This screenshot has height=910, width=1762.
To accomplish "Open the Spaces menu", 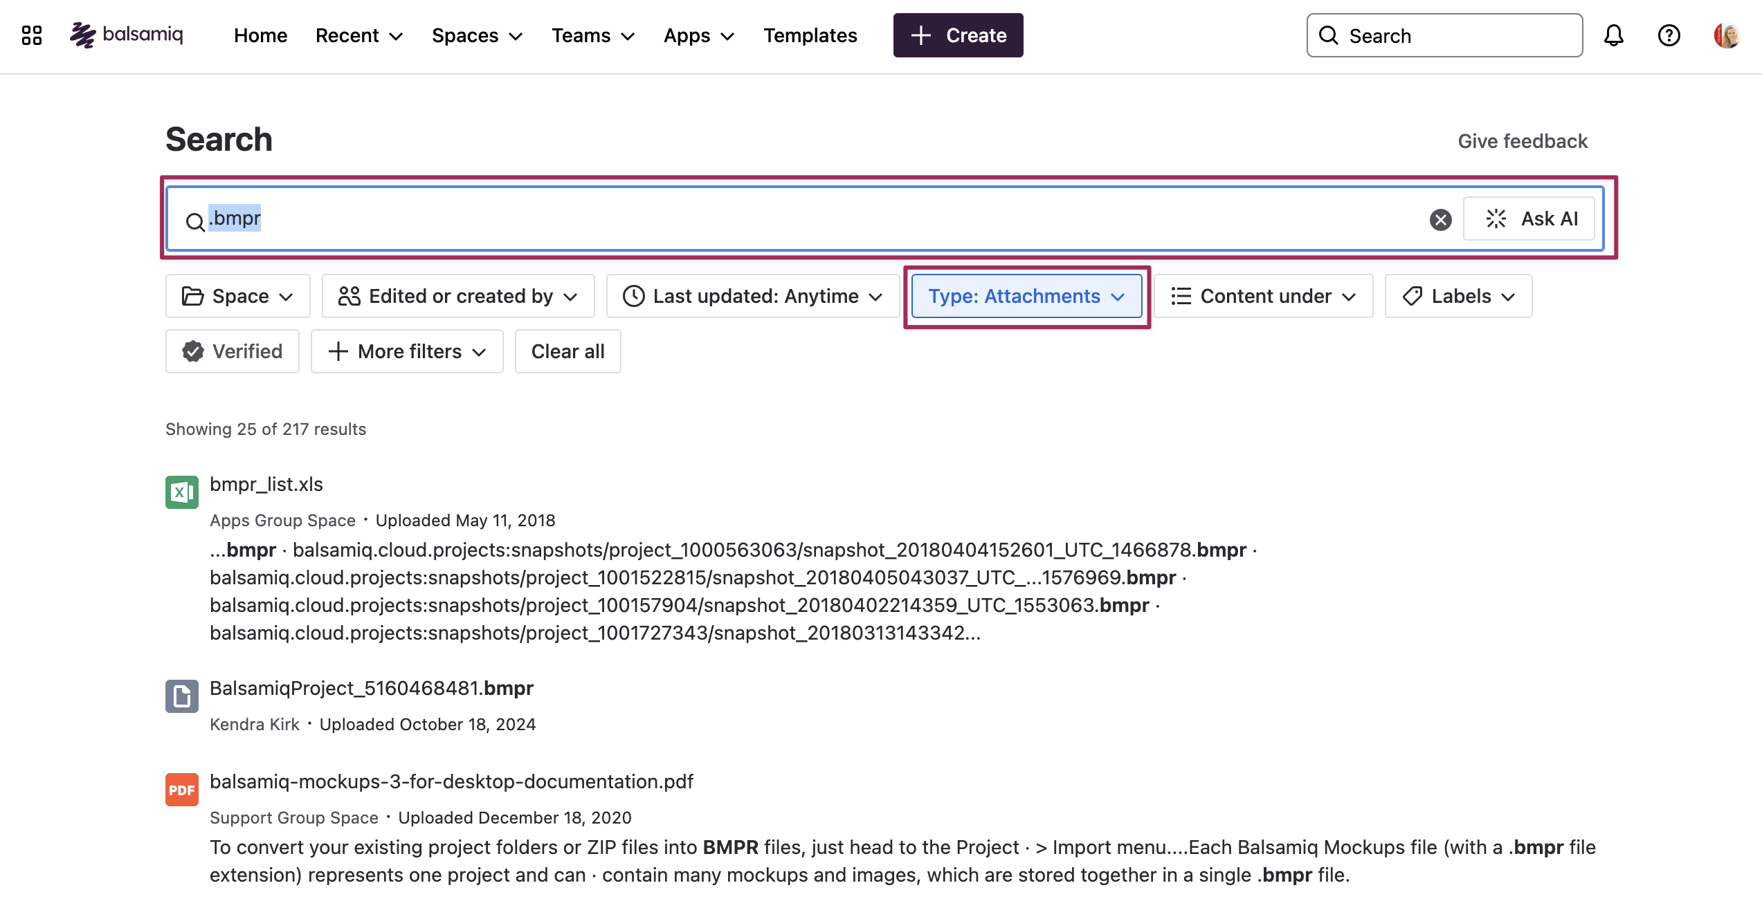I will point(476,35).
